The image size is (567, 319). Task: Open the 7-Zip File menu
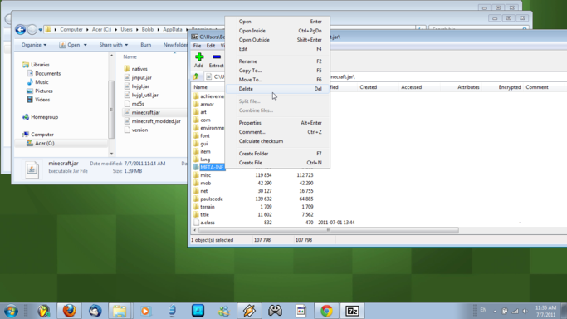[197, 46]
